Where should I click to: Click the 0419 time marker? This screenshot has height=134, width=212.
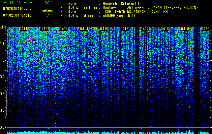(x=185, y=29)
